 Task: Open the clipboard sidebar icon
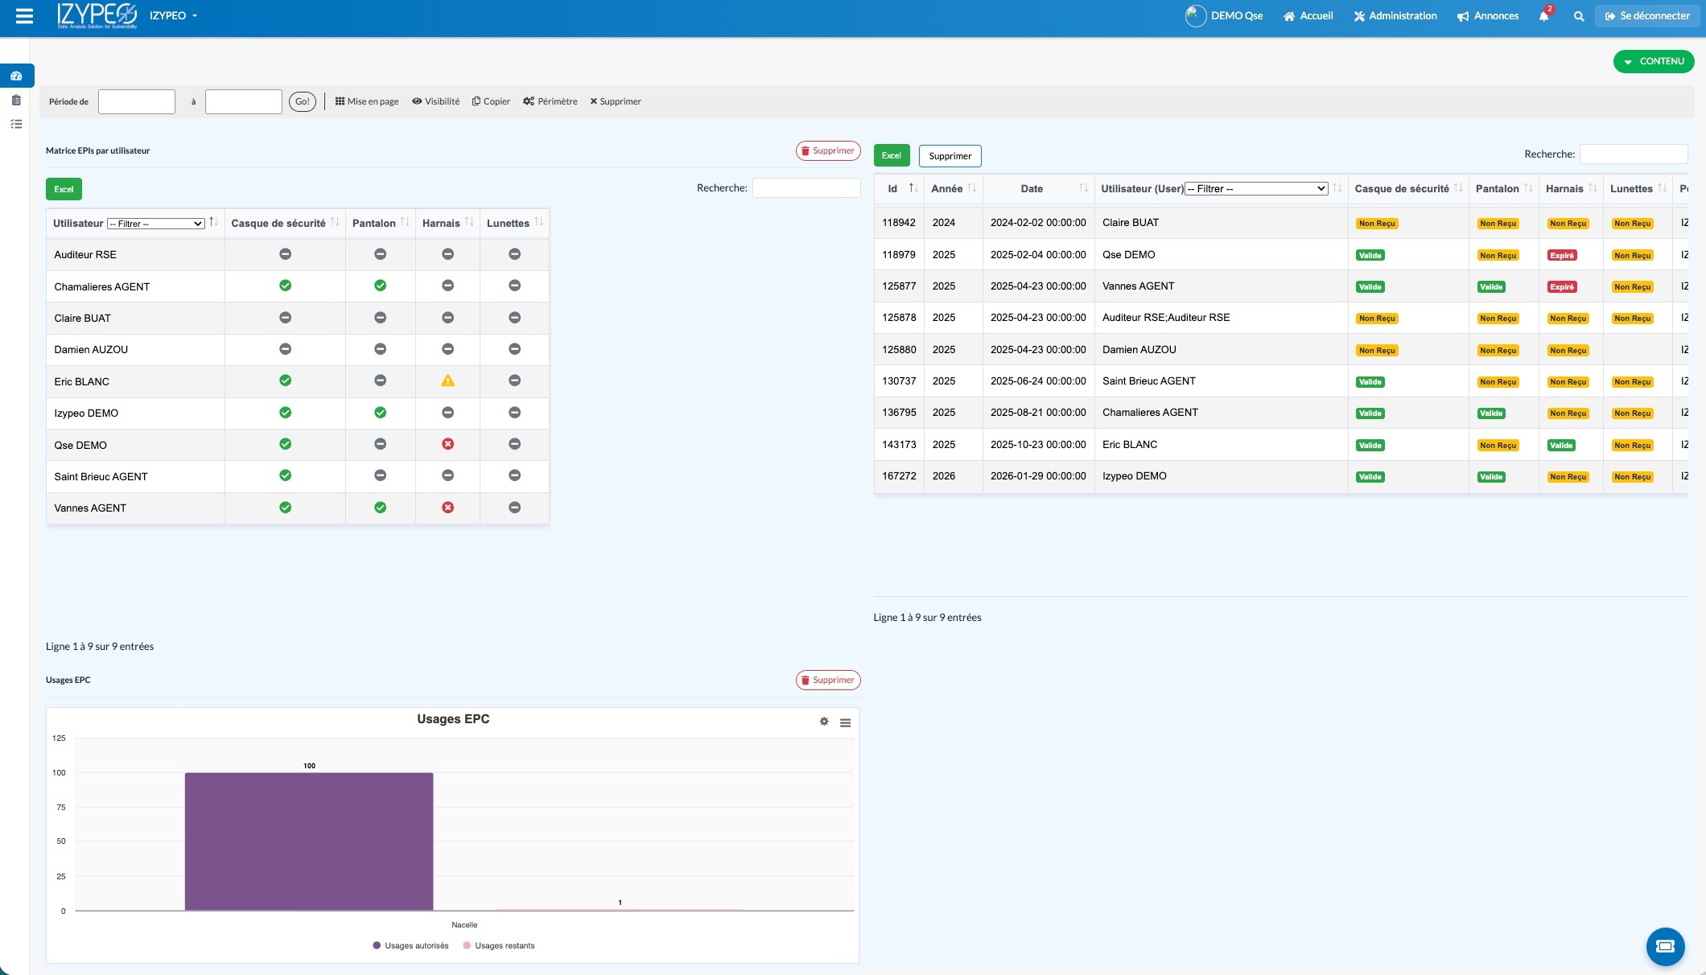pyautogui.click(x=16, y=100)
